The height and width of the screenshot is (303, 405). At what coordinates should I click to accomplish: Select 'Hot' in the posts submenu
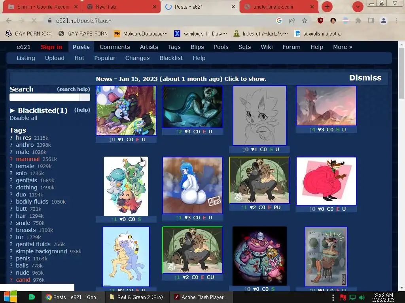[x=79, y=58]
